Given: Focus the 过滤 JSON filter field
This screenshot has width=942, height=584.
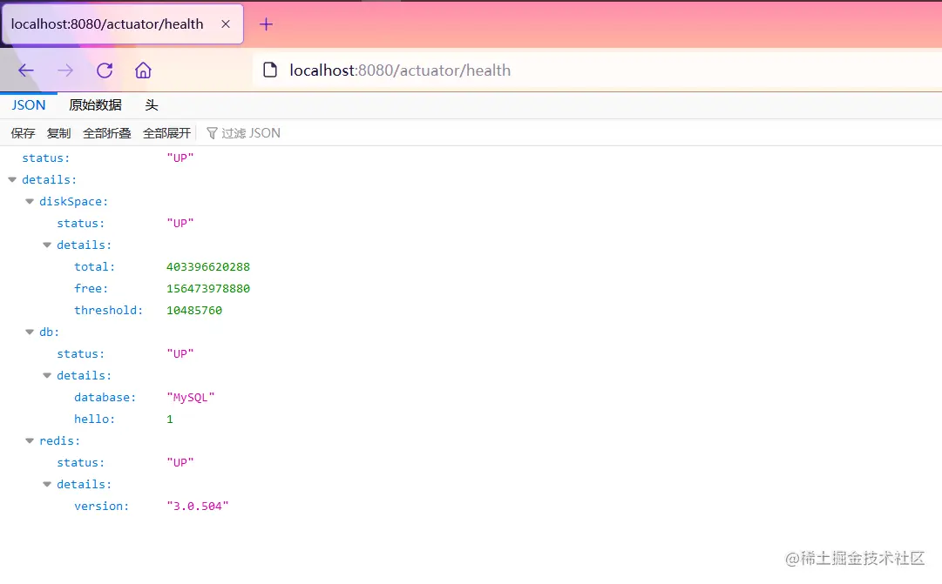Looking at the screenshot, I should 250,133.
